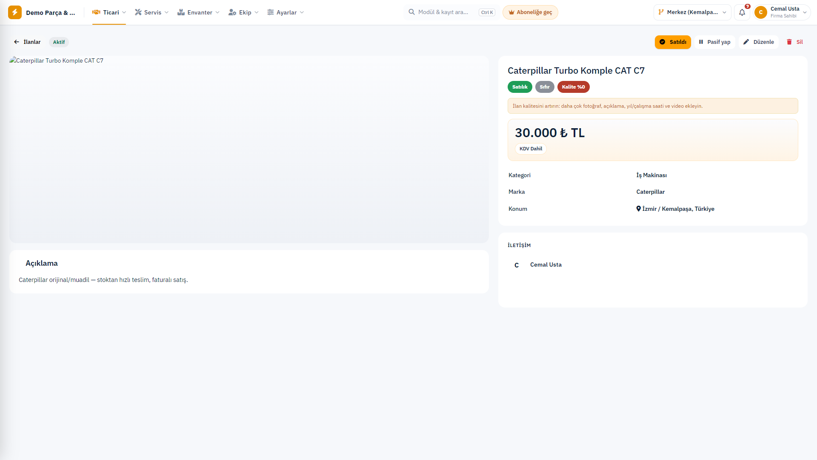
Task: Click the Cemal Usta contact name
Action: [x=546, y=264]
